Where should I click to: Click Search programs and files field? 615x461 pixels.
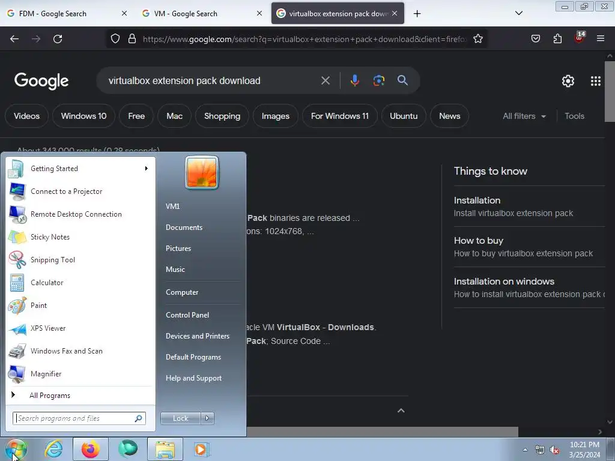tap(79, 418)
